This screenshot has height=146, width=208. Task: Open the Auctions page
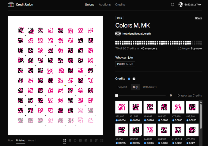pos(105,5)
